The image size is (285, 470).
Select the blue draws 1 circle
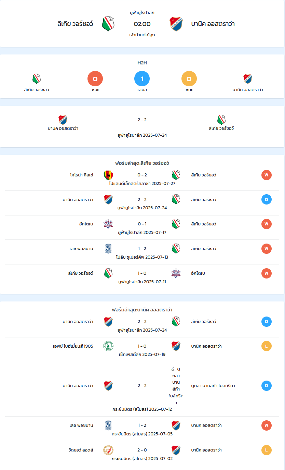click(x=142, y=79)
